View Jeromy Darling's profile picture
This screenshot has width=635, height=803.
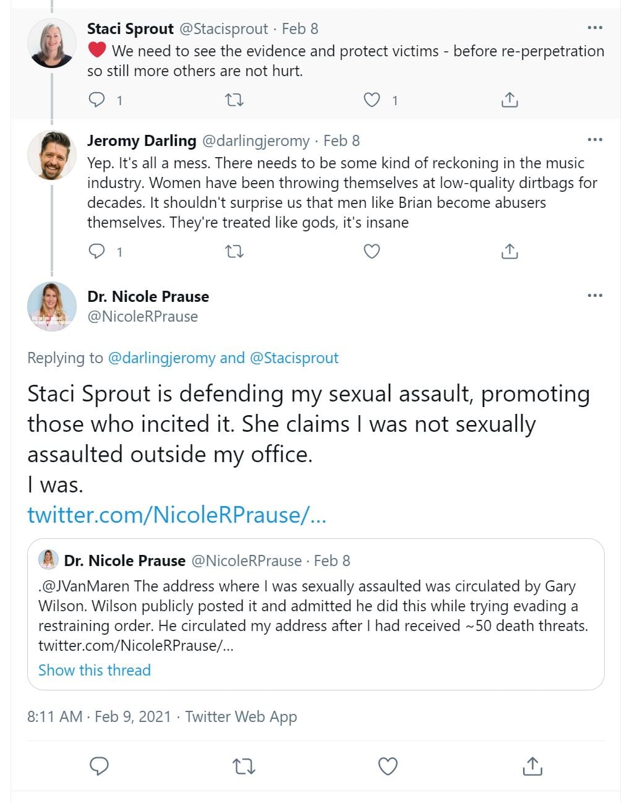click(x=52, y=155)
